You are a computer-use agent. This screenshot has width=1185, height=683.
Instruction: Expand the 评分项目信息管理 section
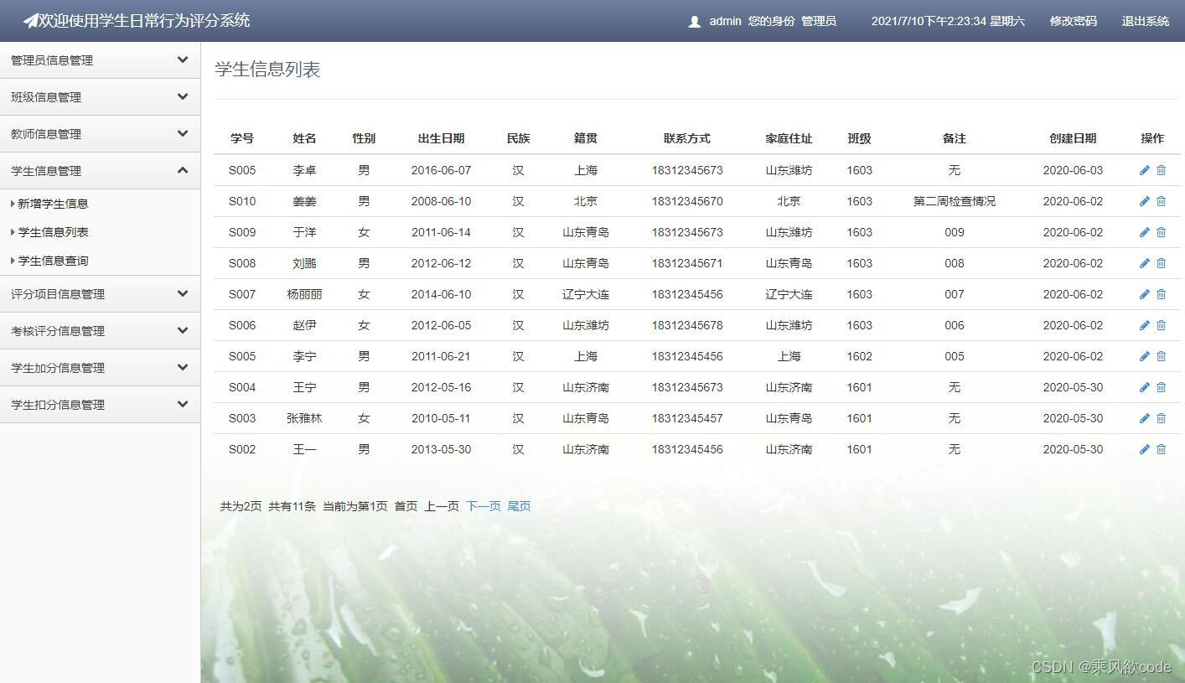click(x=100, y=293)
